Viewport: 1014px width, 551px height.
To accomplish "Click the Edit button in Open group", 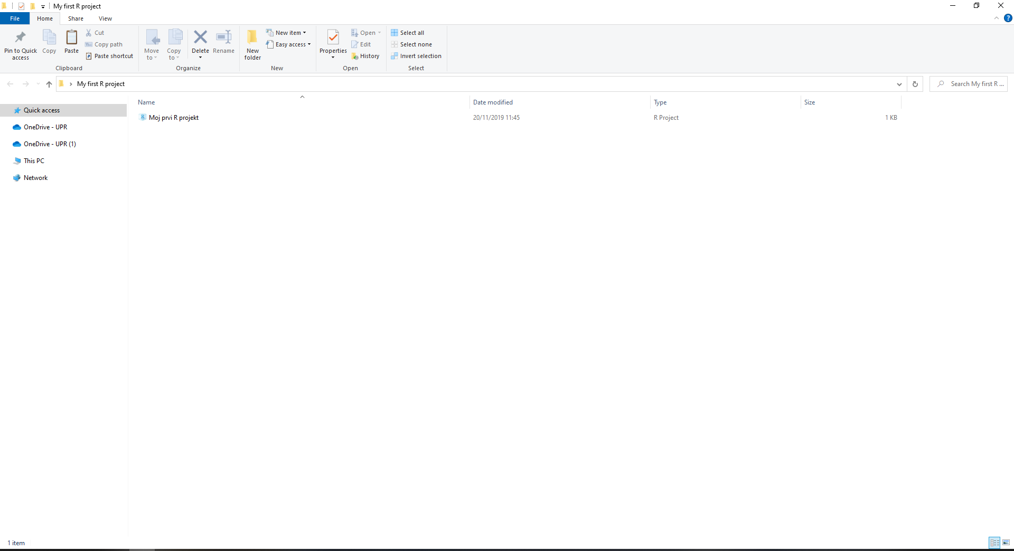I will click(361, 44).
